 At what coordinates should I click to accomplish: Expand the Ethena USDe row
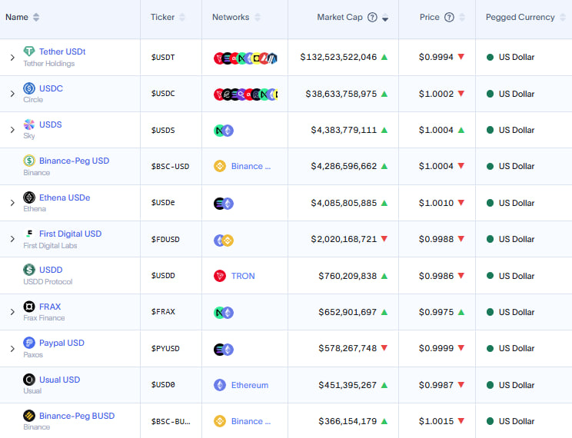click(x=12, y=203)
